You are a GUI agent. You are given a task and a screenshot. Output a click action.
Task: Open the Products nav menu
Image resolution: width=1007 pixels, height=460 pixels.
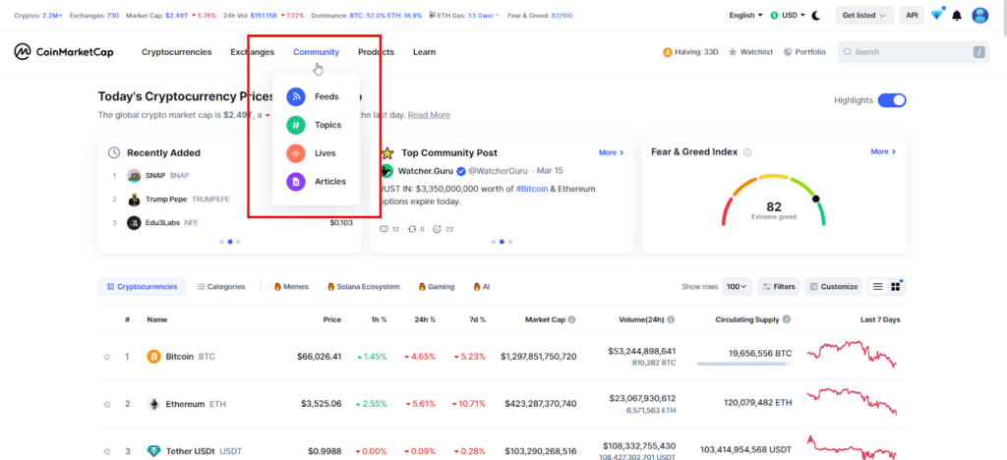[x=377, y=52]
